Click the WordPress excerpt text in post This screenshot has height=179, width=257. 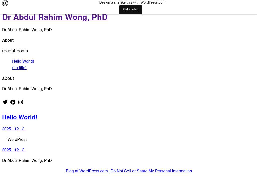coord(17,140)
